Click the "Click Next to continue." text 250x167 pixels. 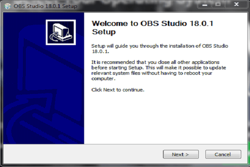pyautogui.click(x=118, y=90)
